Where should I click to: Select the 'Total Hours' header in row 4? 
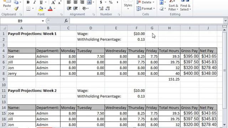(170, 51)
